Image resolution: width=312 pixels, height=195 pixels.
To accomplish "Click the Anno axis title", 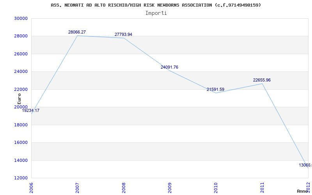I will [303, 191].
